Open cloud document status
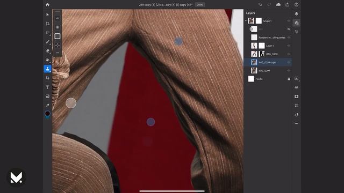The height and width of the screenshot is (193, 344). pyautogui.click(x=278, y=5)
